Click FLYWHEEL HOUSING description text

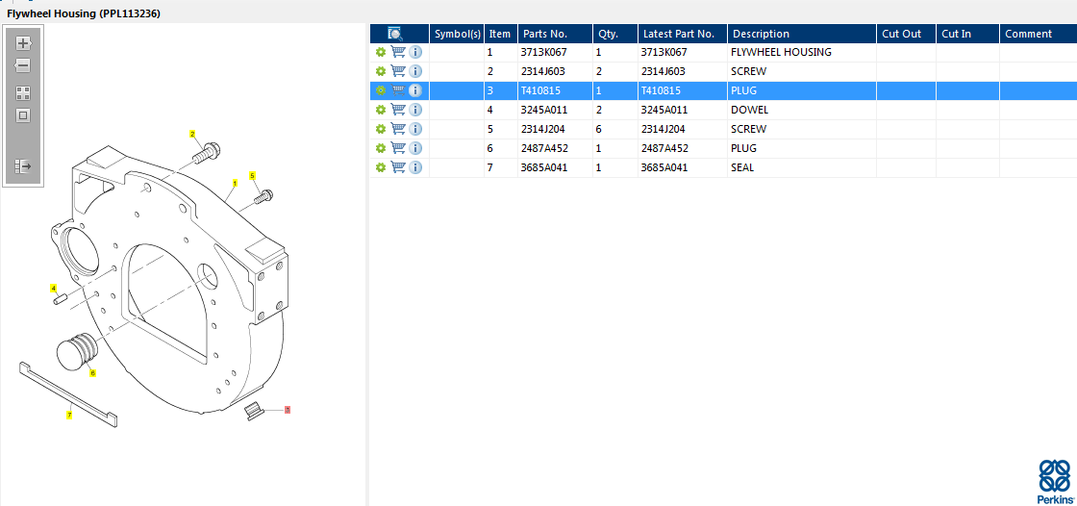tap(781, 52)
